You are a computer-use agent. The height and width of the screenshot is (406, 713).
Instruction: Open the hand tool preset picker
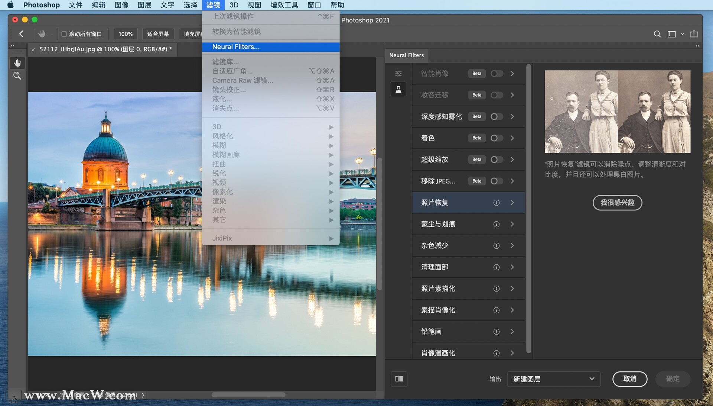coord(52,34)
